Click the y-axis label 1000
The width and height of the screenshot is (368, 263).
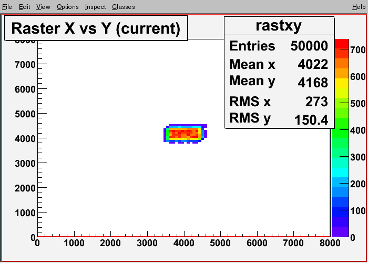(25, 213)
